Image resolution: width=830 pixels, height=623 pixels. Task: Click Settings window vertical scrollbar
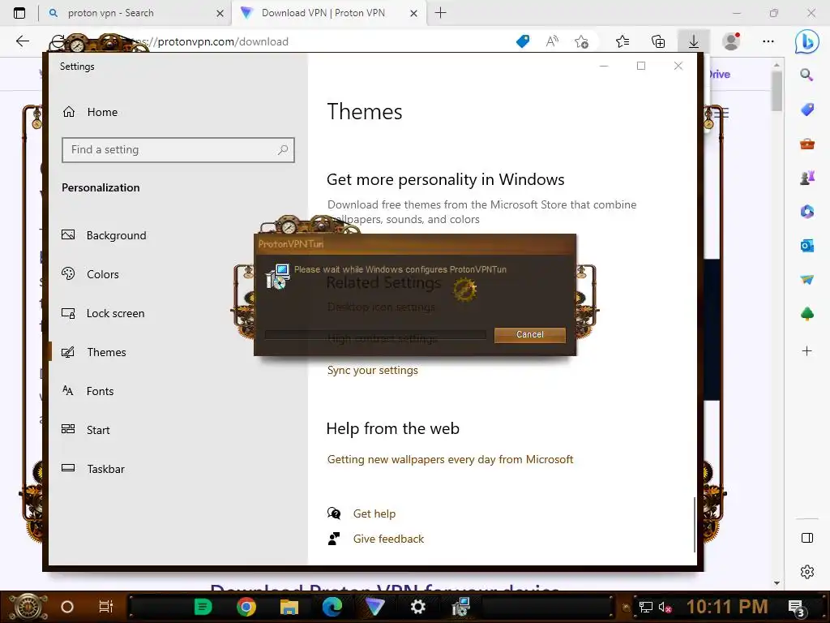(x=694, y=525)
